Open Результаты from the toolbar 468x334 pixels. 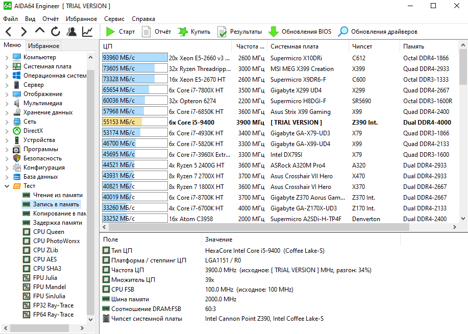pyautogui.click(x=239, y=31)
